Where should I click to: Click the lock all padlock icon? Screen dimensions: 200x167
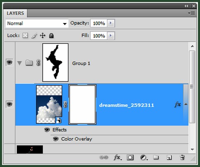tap(51, 36)
